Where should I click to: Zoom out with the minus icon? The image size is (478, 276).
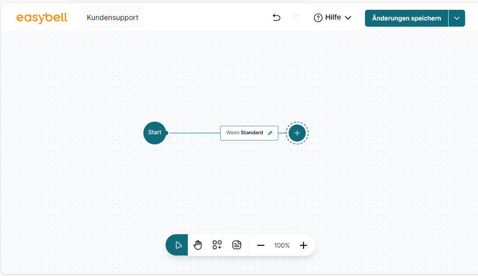[261, 245]
